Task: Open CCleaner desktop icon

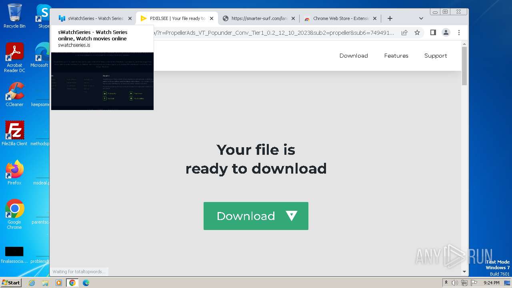Action: coord(14,94)
